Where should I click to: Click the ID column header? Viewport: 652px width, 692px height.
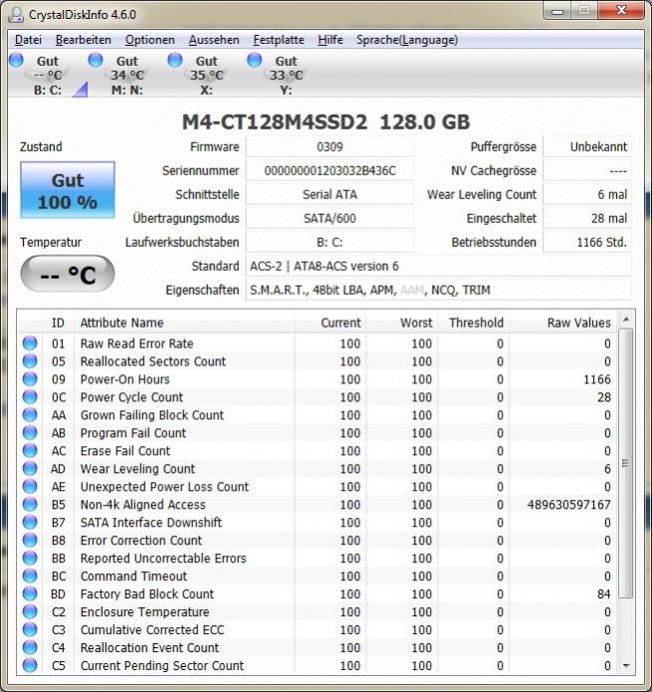click(x=58, y=323)
